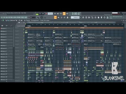Open the playlist options menu arrow
This screenshot has height=94, width=126.
[x=1, y=20]
